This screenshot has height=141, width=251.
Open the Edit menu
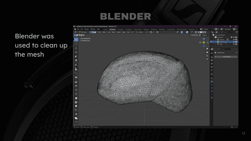click(82, 29)
